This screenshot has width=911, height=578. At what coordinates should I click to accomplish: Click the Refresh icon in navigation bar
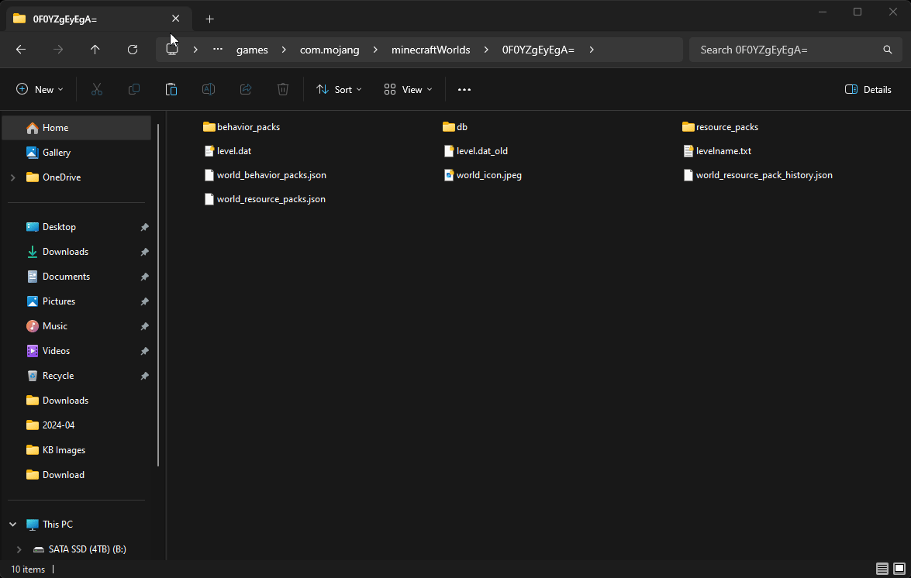(133, 50)
